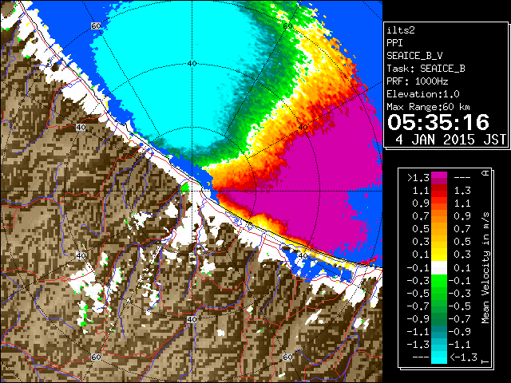Click the '60' ring label on the green velocity band
The image size is (511, 383).
[x=287, y=26]
